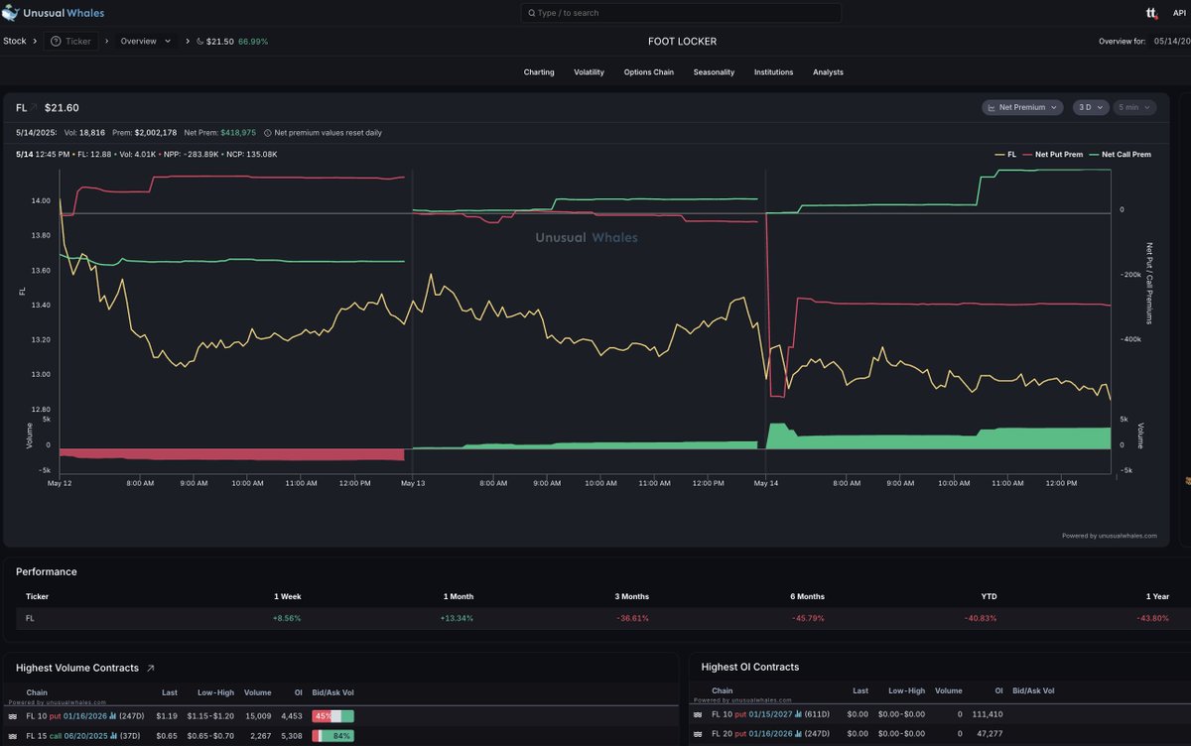Screen dimensions: 1191x746
Task: Click the Volume column header in Highest Volume table
Action: point(257,691)
